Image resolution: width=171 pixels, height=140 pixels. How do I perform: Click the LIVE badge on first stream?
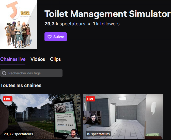click(8, 99)
